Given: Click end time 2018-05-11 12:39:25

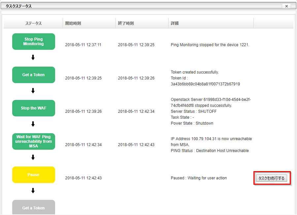Looking at the screenshot, I should [x=136, y=45].
